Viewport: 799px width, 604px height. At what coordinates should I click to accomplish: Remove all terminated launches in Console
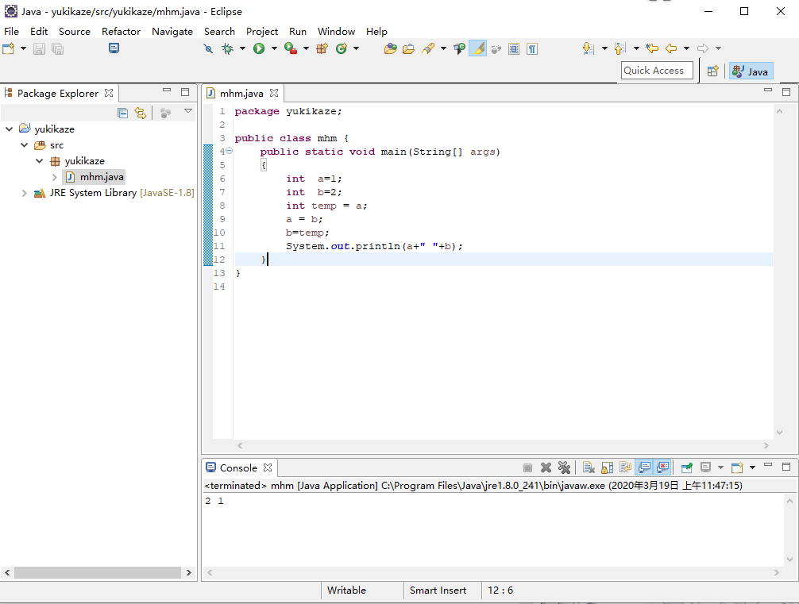click(x=564, y=468)
